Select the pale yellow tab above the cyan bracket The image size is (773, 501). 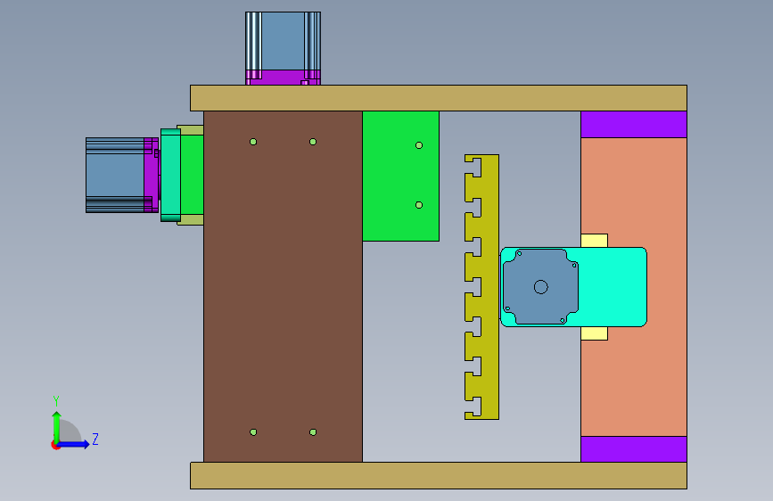tap(594, 241)
